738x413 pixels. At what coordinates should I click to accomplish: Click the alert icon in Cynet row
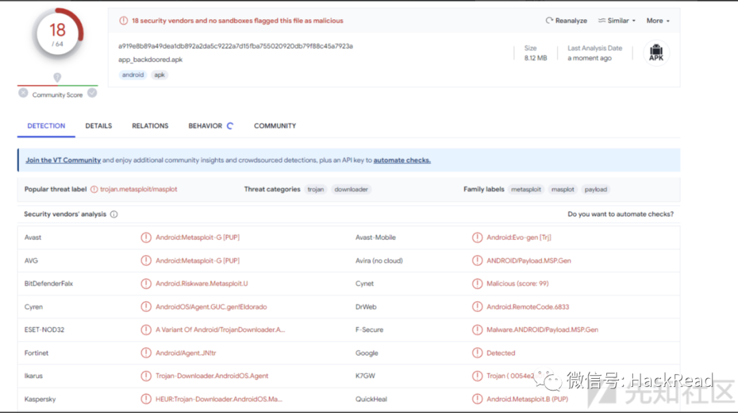[477, 284]
